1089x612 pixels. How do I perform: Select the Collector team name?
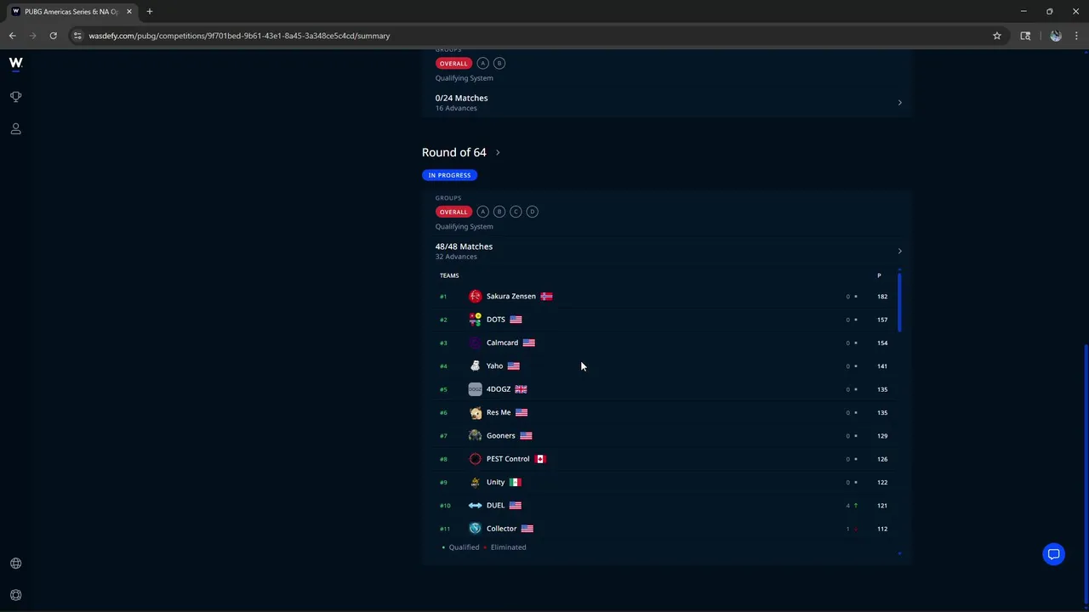tap(501, 529)
